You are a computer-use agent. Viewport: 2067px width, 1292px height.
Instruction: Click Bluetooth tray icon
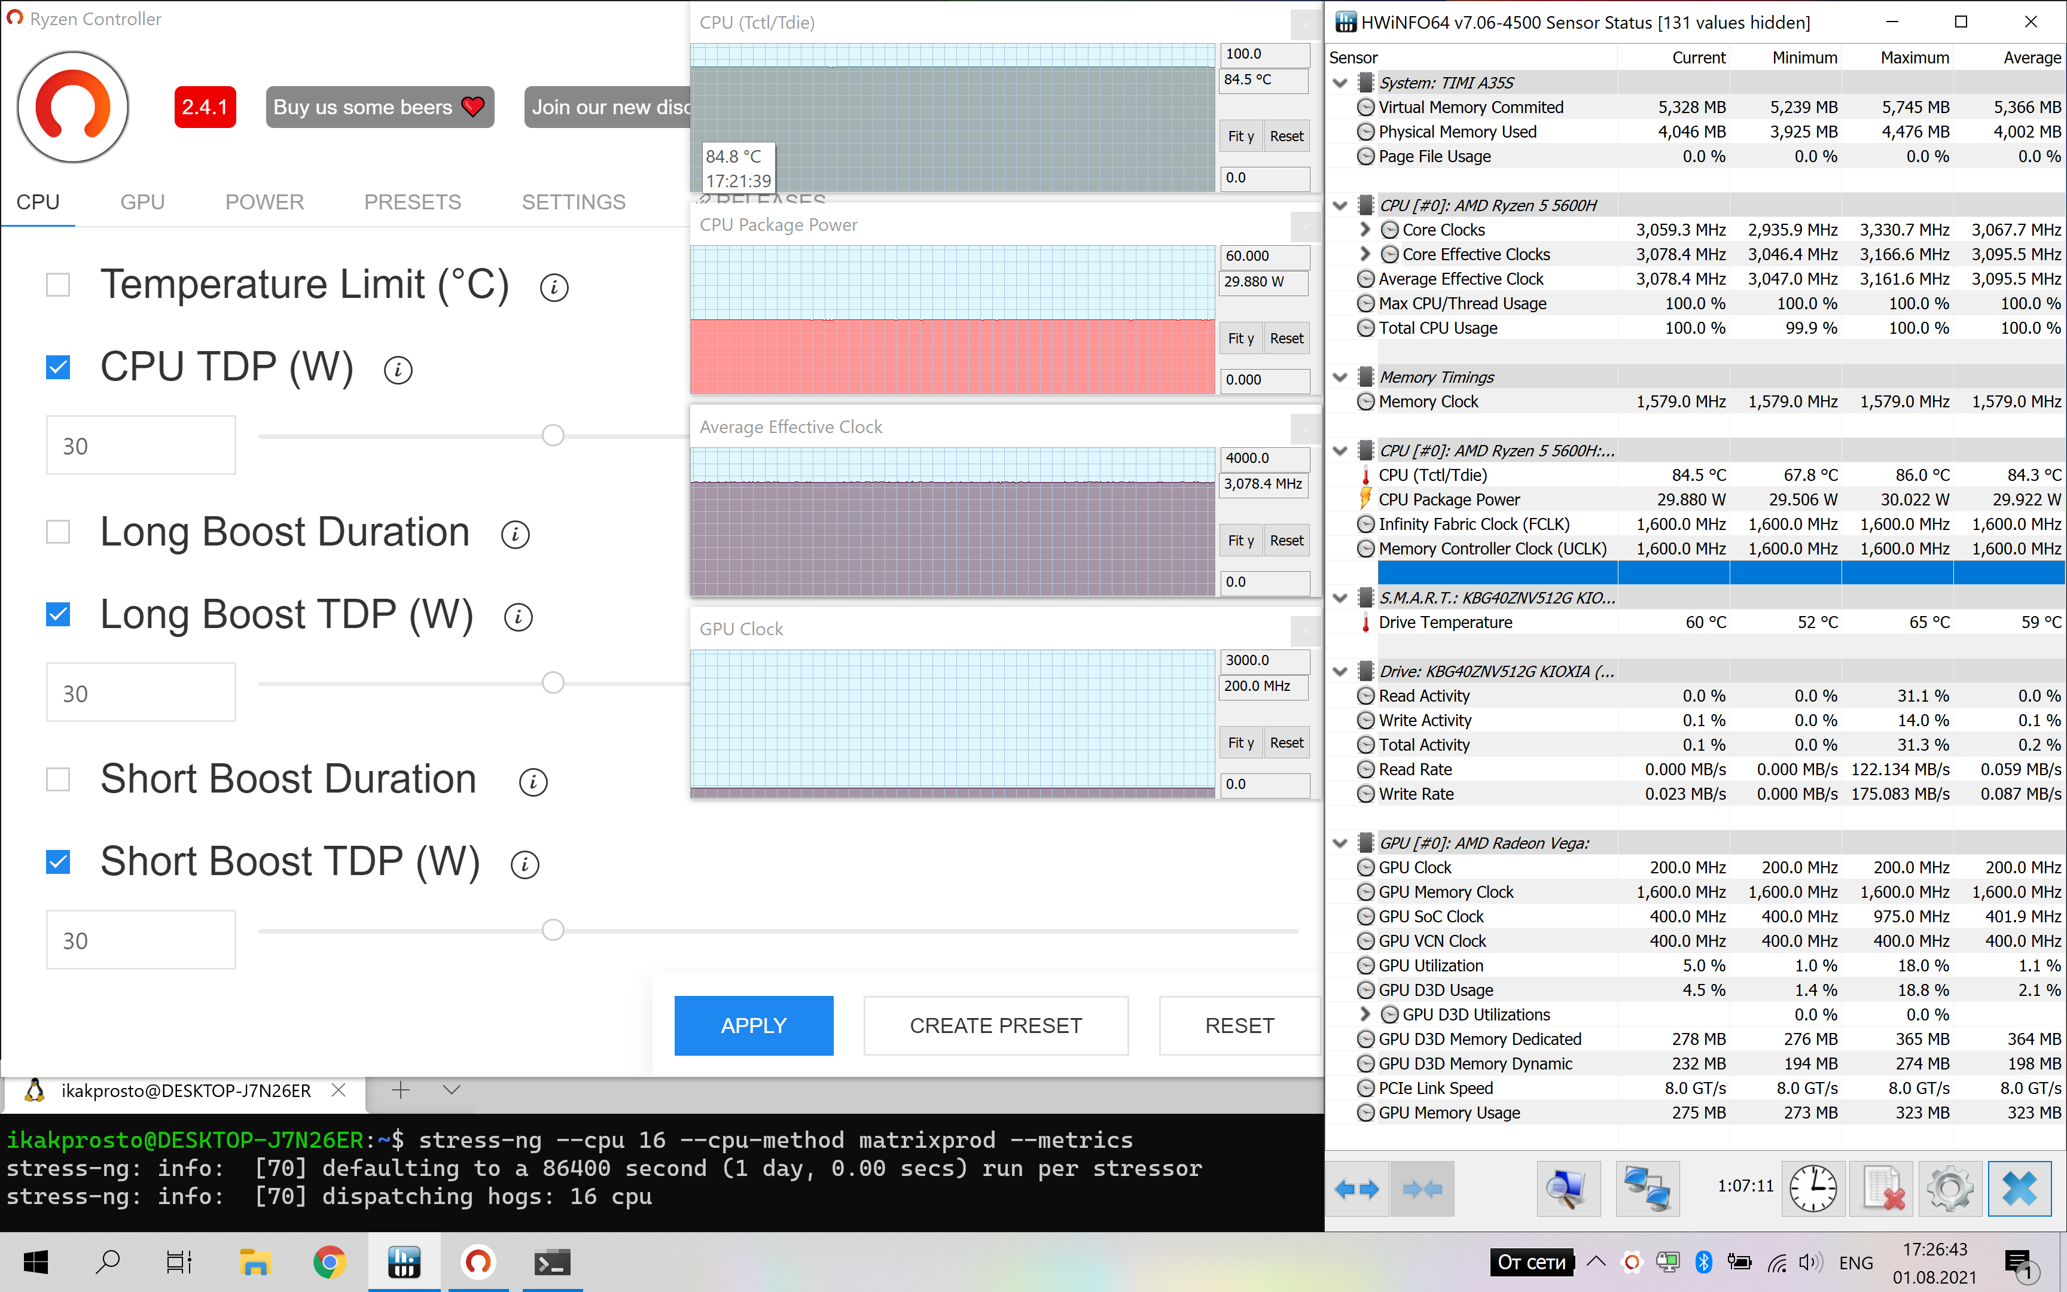[x=1703, y=1262]
